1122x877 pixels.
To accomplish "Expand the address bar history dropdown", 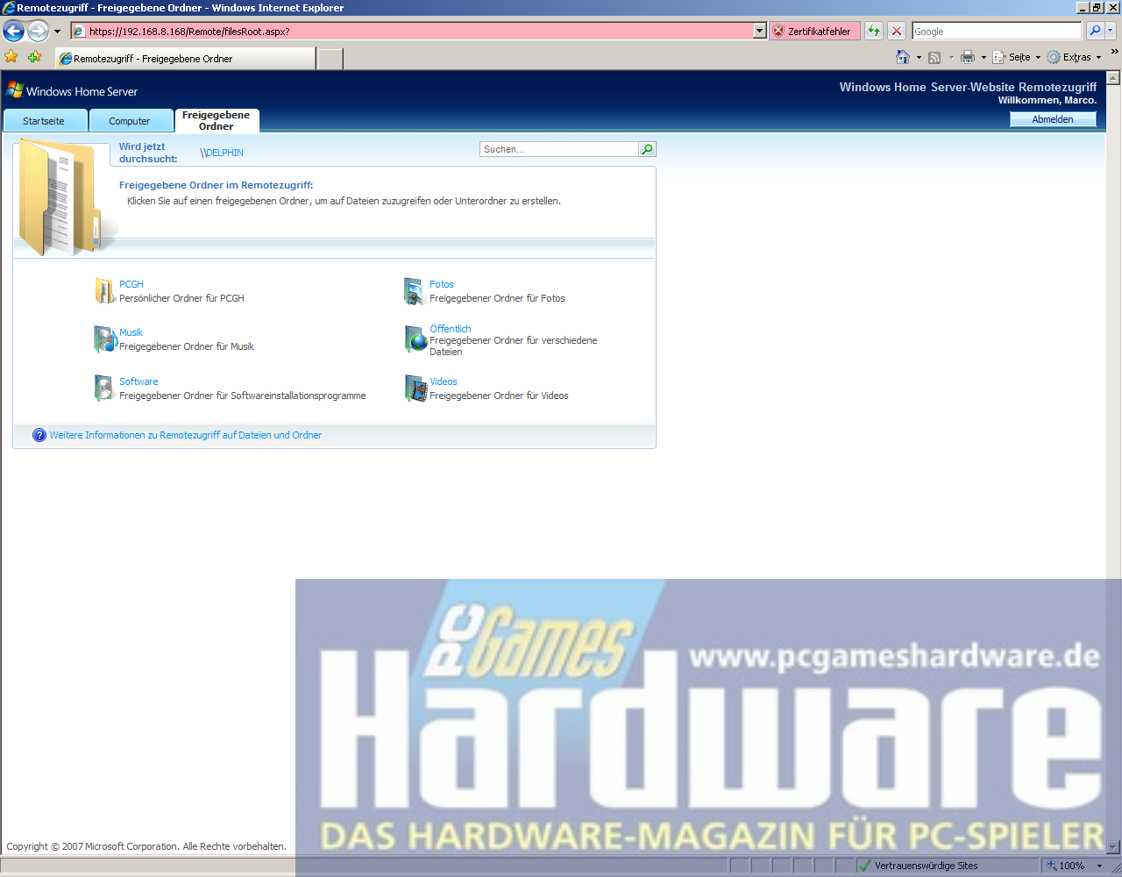I will [x=760, y=32].
